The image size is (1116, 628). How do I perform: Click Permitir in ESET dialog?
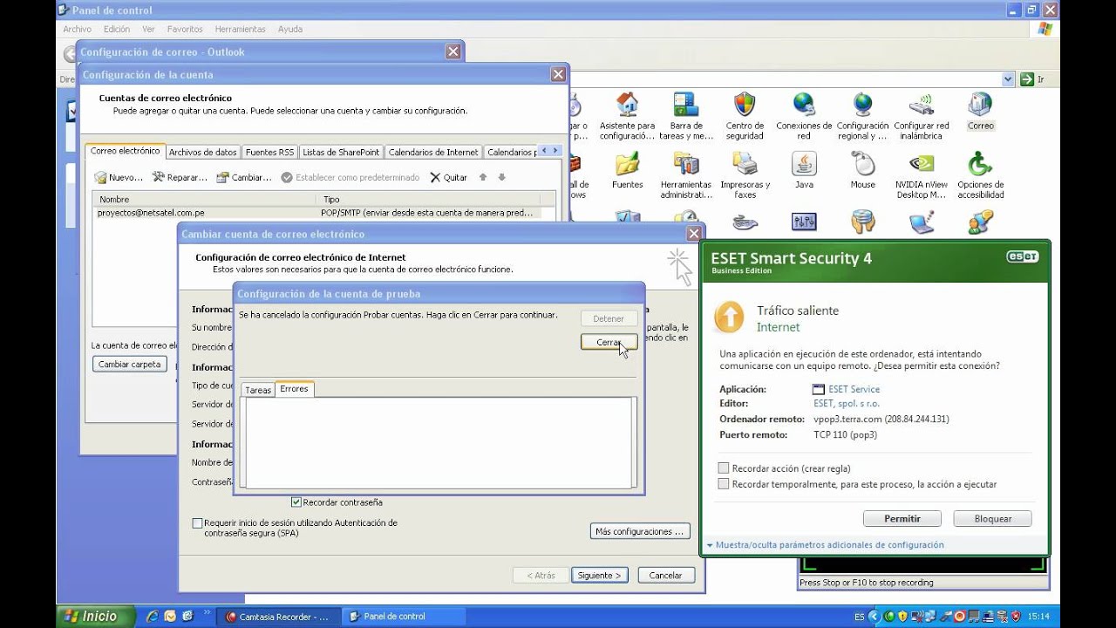pyautogui.click(x=902, y=518)
